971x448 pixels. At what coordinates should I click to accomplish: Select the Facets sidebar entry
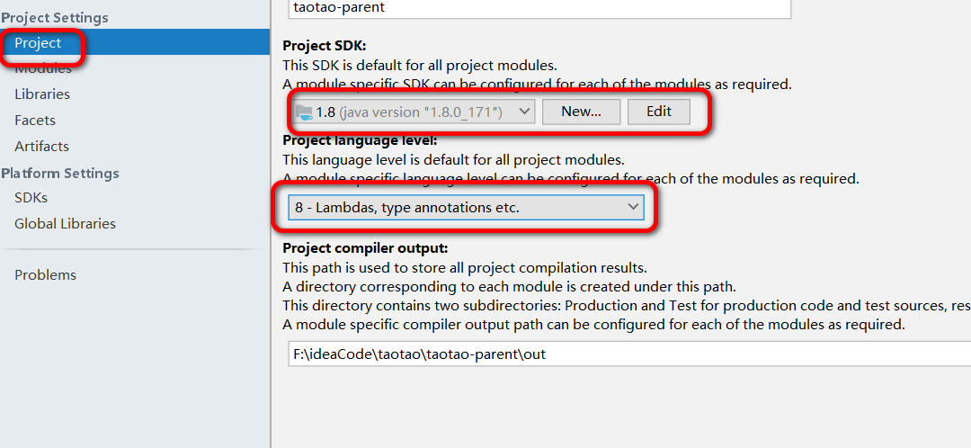coord(35,121)
